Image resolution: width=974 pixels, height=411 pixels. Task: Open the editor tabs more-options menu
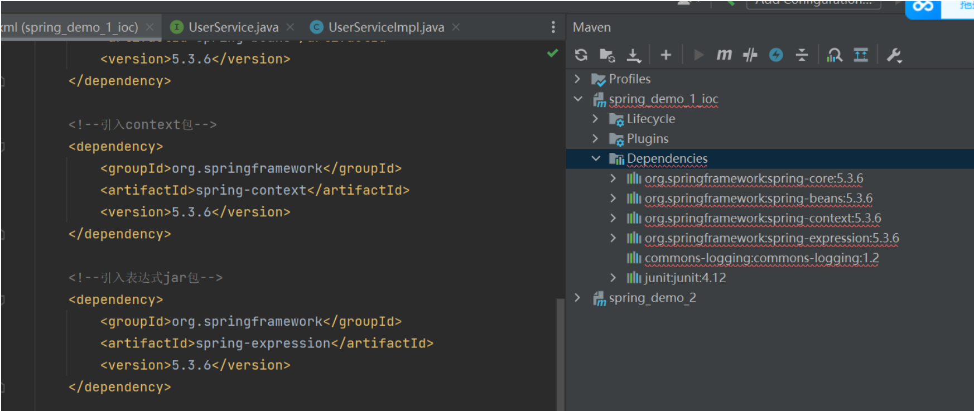click(553, 27)
